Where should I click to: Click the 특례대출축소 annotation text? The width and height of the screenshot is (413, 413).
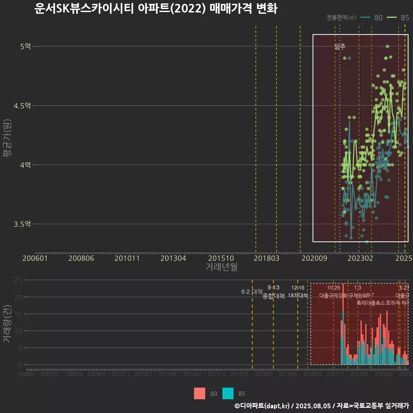[x=371, y=303]
